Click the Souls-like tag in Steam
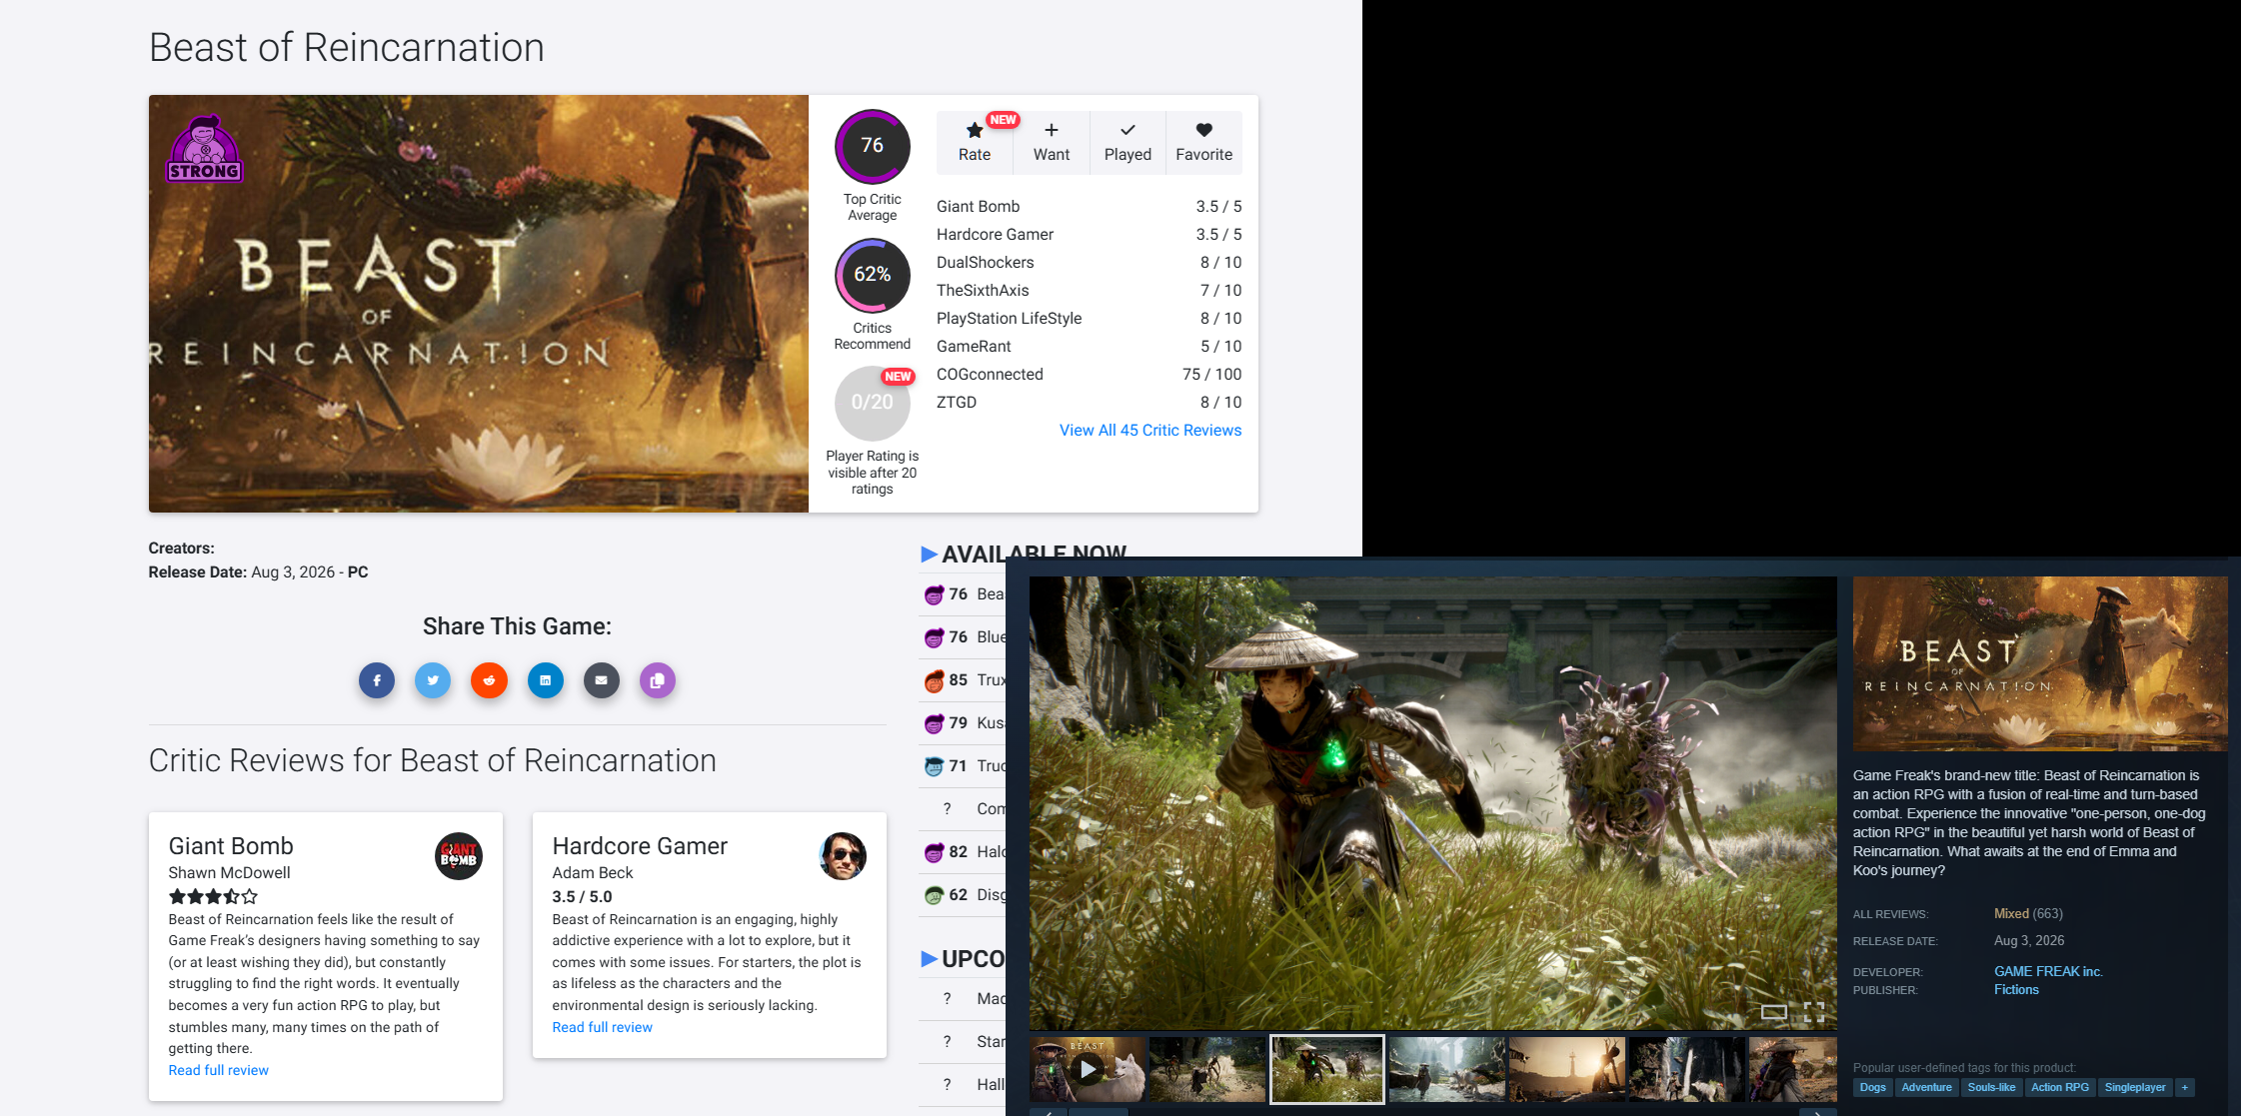The image size is (2241, 1116). click(x=1991, y=1088)
